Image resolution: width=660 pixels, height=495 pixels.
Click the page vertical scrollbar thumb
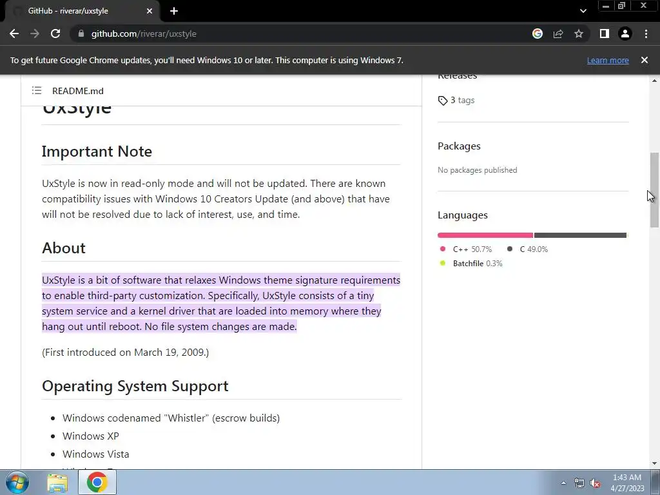[x=654, y=190]
